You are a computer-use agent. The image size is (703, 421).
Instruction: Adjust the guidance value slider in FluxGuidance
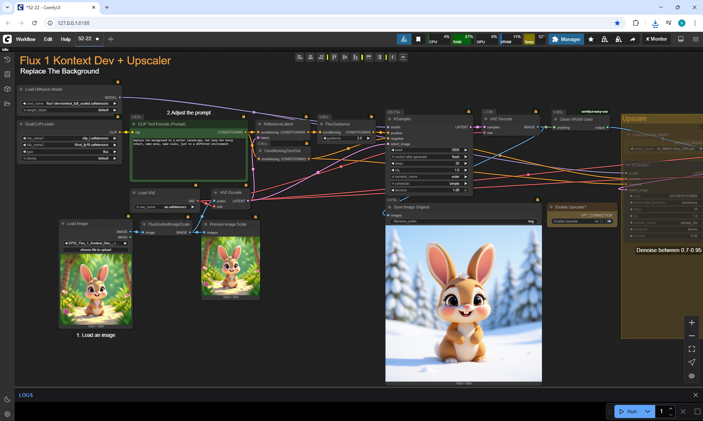346,138
